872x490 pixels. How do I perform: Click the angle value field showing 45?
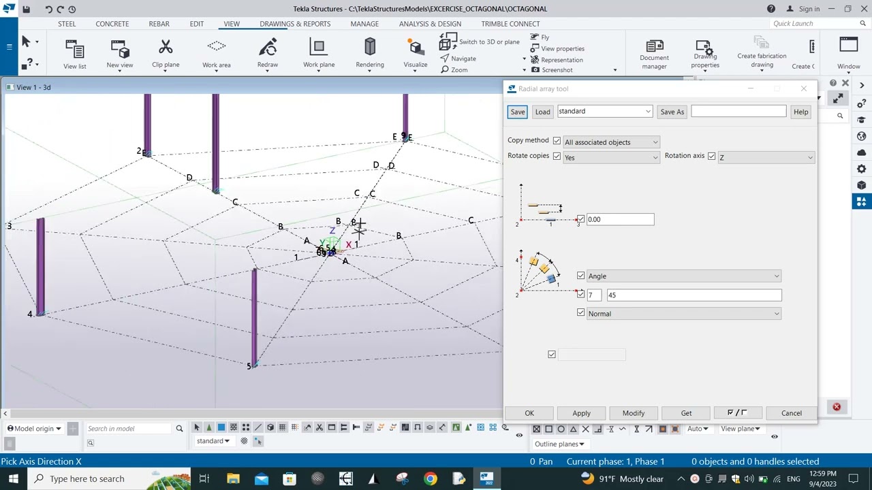[694, 295]
